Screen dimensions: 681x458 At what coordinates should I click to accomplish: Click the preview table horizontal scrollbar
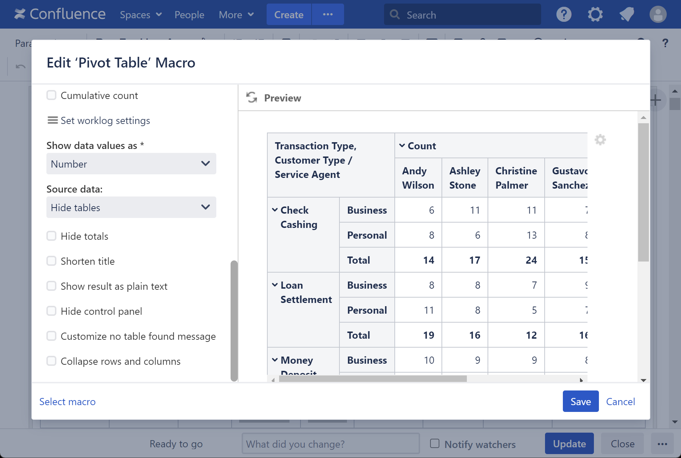point(373,379)
